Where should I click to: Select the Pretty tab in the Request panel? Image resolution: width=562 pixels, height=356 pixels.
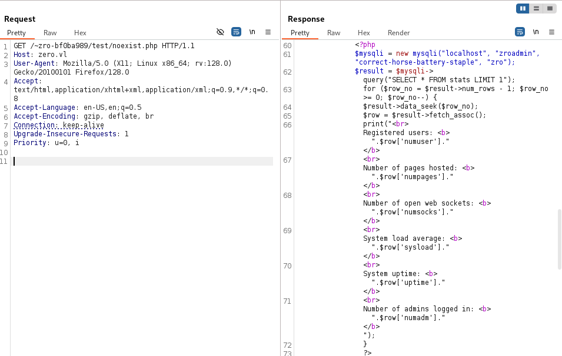pos(16,33)
